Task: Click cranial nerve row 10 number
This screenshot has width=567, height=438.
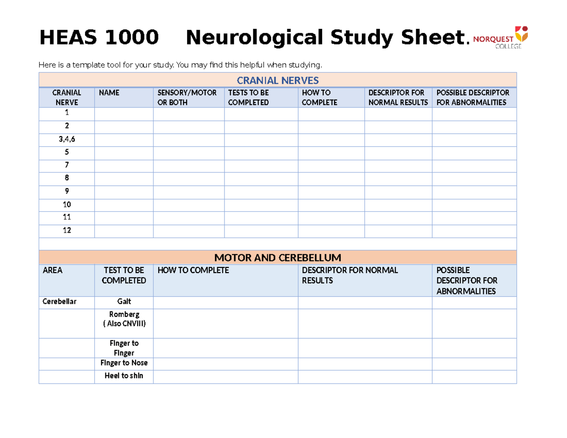Action: coord(67,205)
